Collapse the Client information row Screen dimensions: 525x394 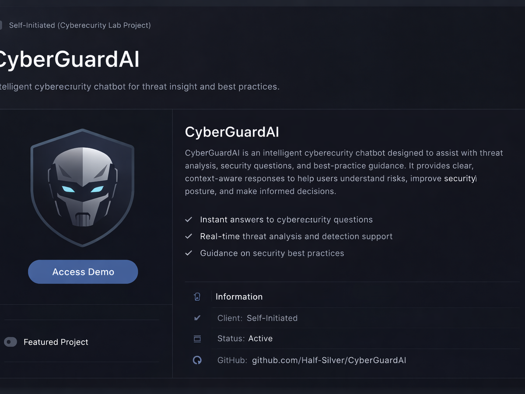click(x=257, y=318)
